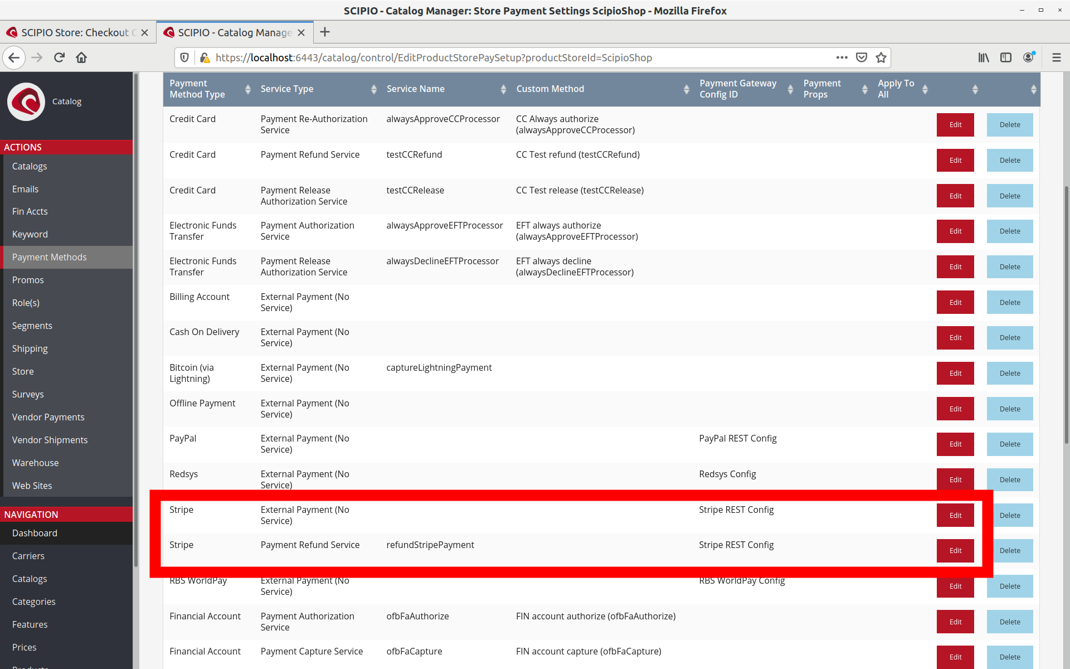Open the Firefox hamburger menu
Image resolution: width=1070 pixels, height=669 pixels.
coord(1056,57)
